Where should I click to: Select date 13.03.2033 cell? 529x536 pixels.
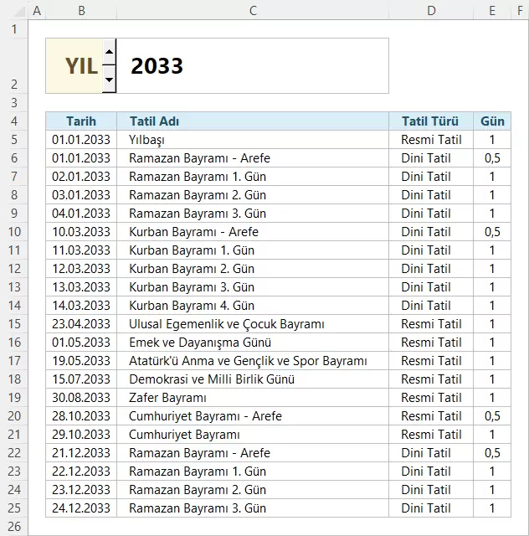(81, 287)
